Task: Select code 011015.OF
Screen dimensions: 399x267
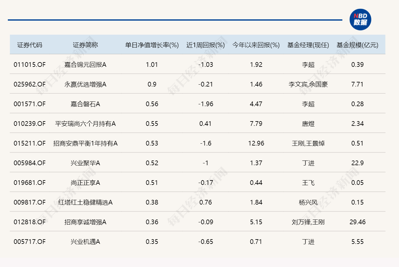Action: (29, 65)
